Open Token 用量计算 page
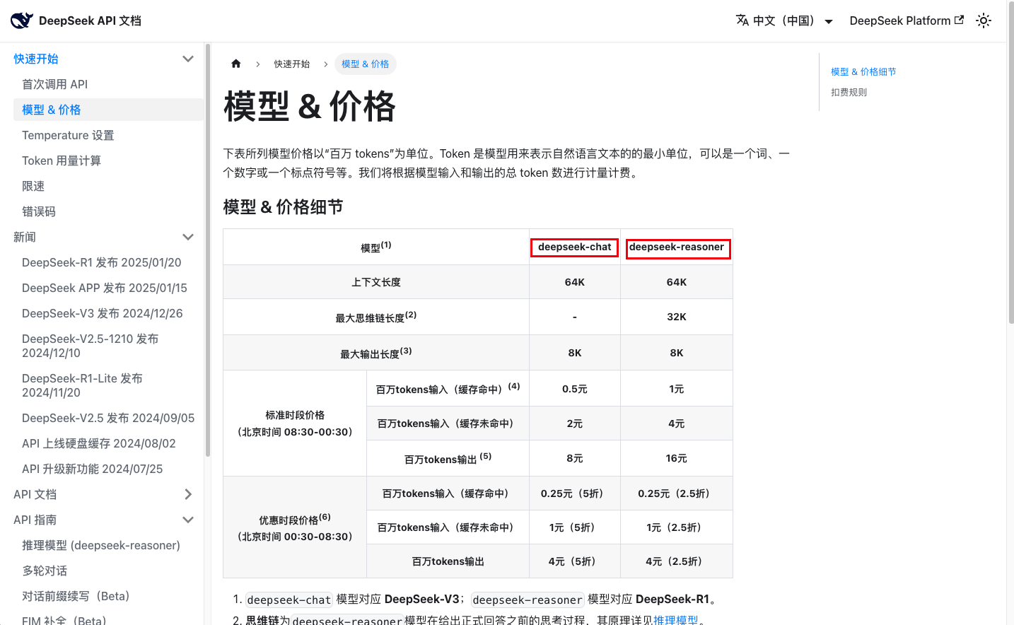 pos(62,160)
